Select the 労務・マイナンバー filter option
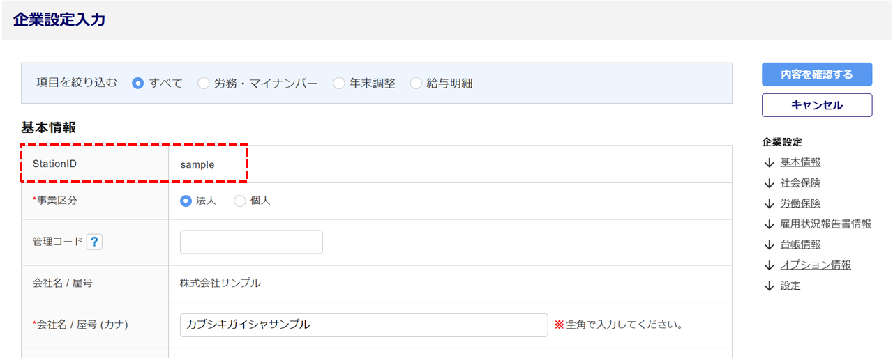Screen dimensions: 893x358 (204, 84)
